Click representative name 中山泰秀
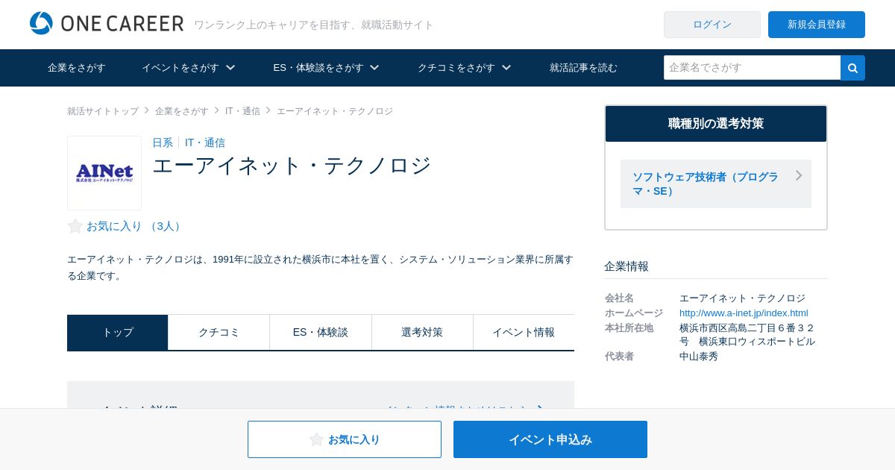Image resolution: width=895 pixels, height=470 pixels. [x=699, y=357]
